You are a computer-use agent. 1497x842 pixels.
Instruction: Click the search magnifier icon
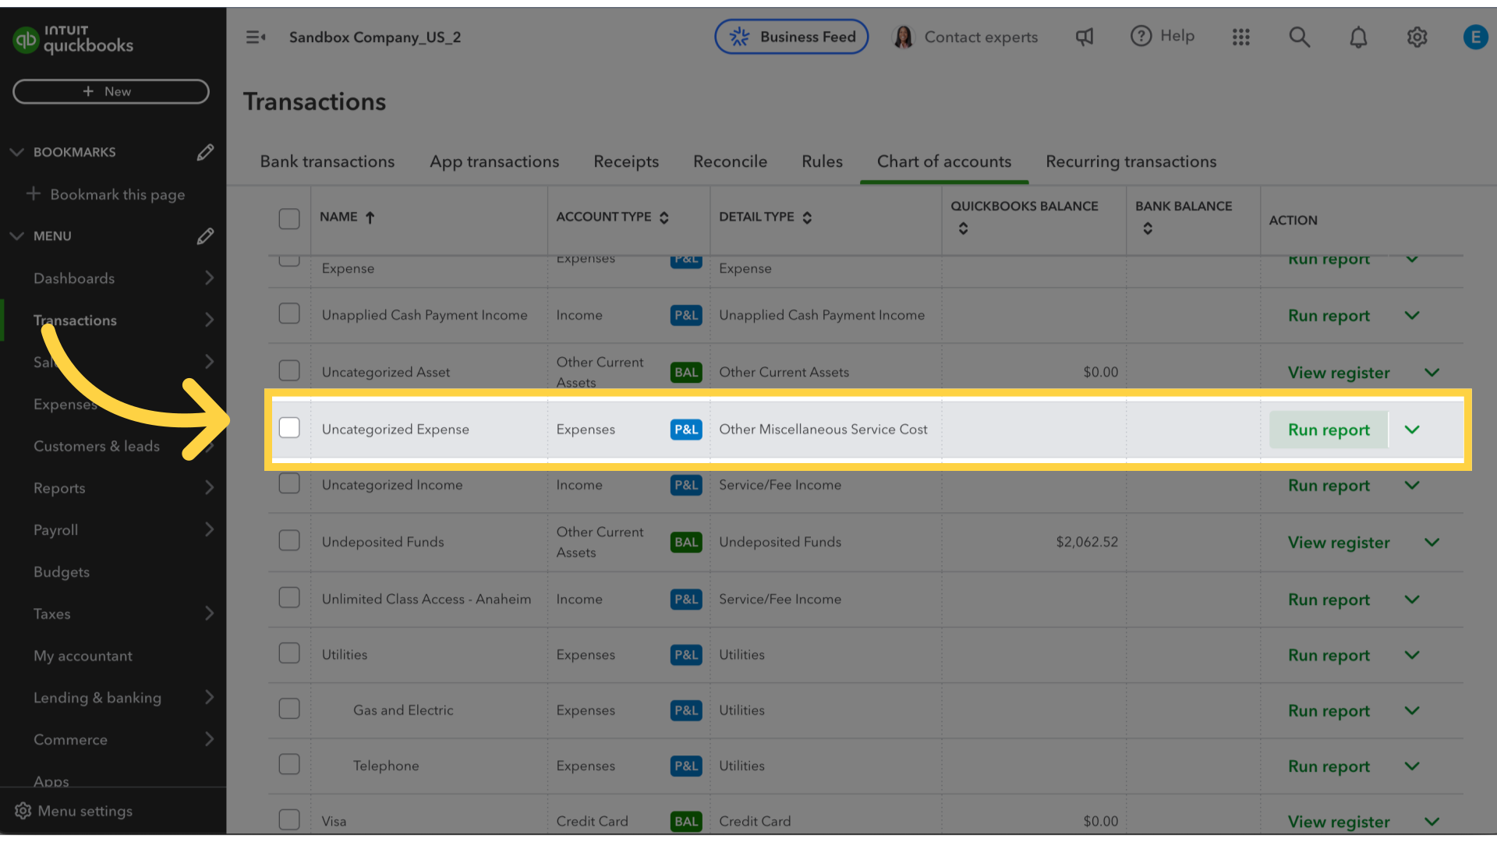1300,37
